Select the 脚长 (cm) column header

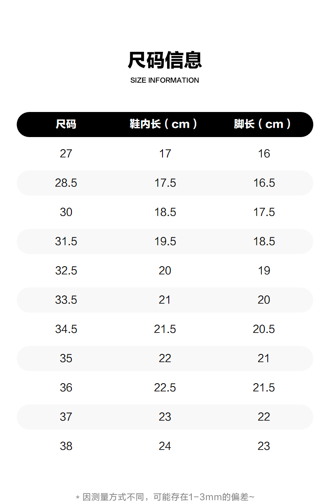click(x=263, y=124)
